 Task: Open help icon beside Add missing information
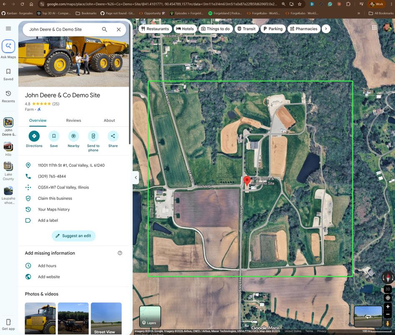pos(120,253)
